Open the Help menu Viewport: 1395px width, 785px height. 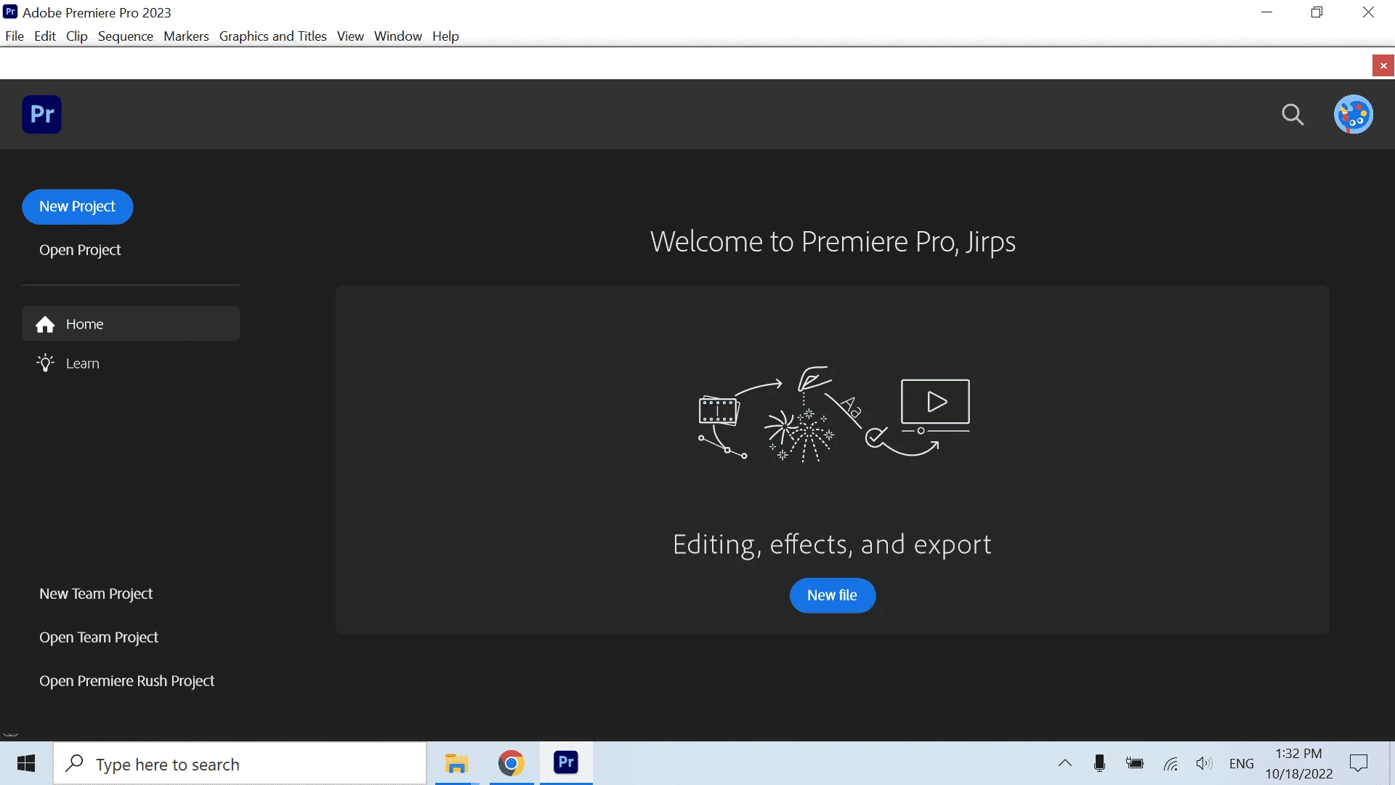coord(445,36)
